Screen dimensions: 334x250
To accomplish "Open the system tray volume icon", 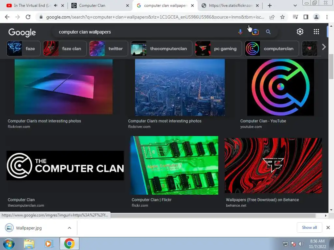I will pos(301,244).
